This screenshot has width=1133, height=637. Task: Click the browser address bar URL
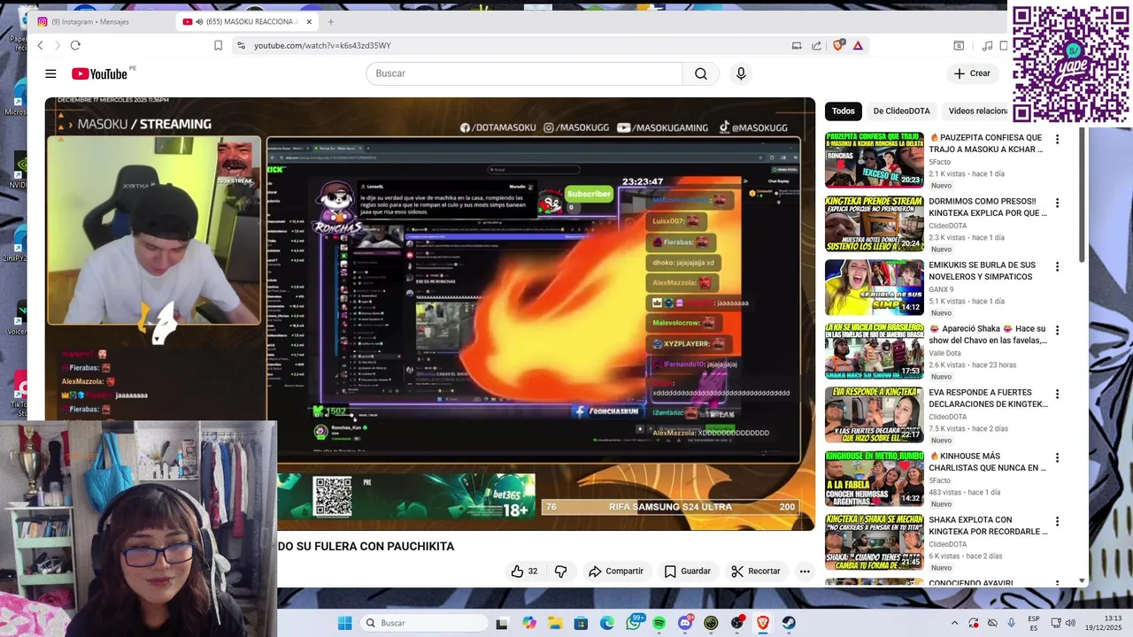[322, 45]
